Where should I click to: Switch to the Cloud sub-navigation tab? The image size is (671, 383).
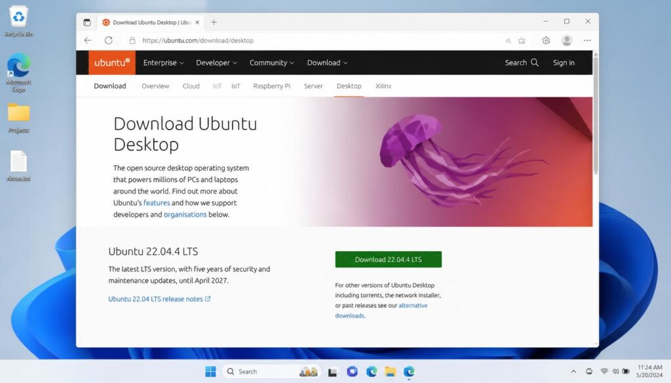pos(191,86)
